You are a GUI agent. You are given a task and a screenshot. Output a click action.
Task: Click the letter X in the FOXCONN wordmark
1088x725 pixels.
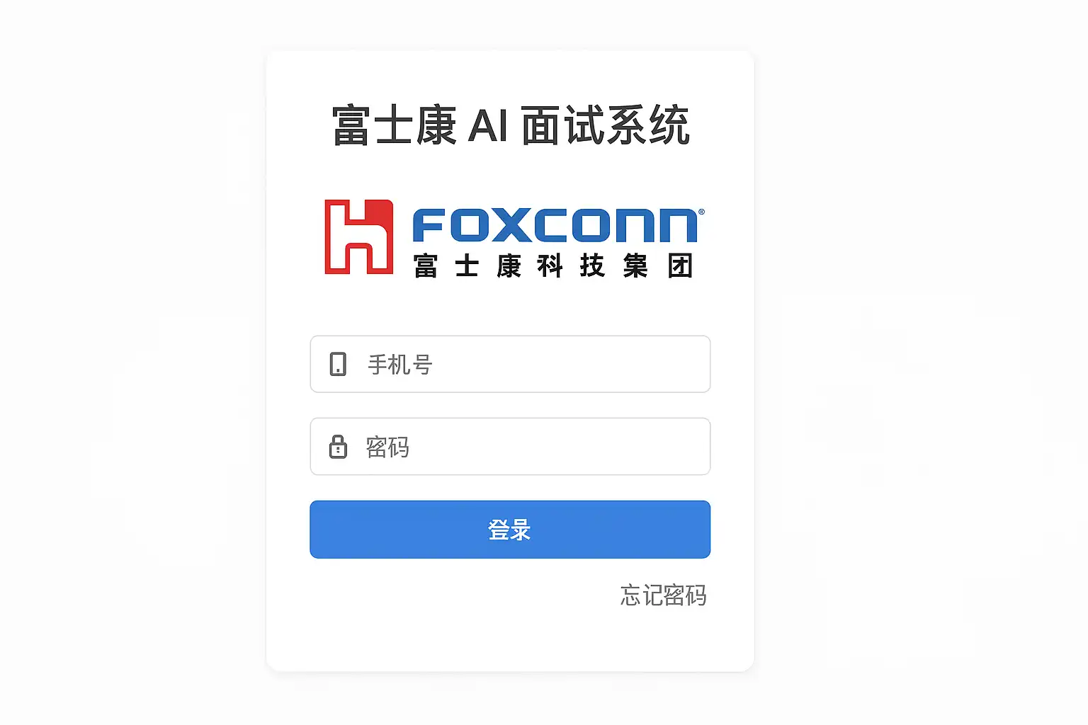[514, 225]
